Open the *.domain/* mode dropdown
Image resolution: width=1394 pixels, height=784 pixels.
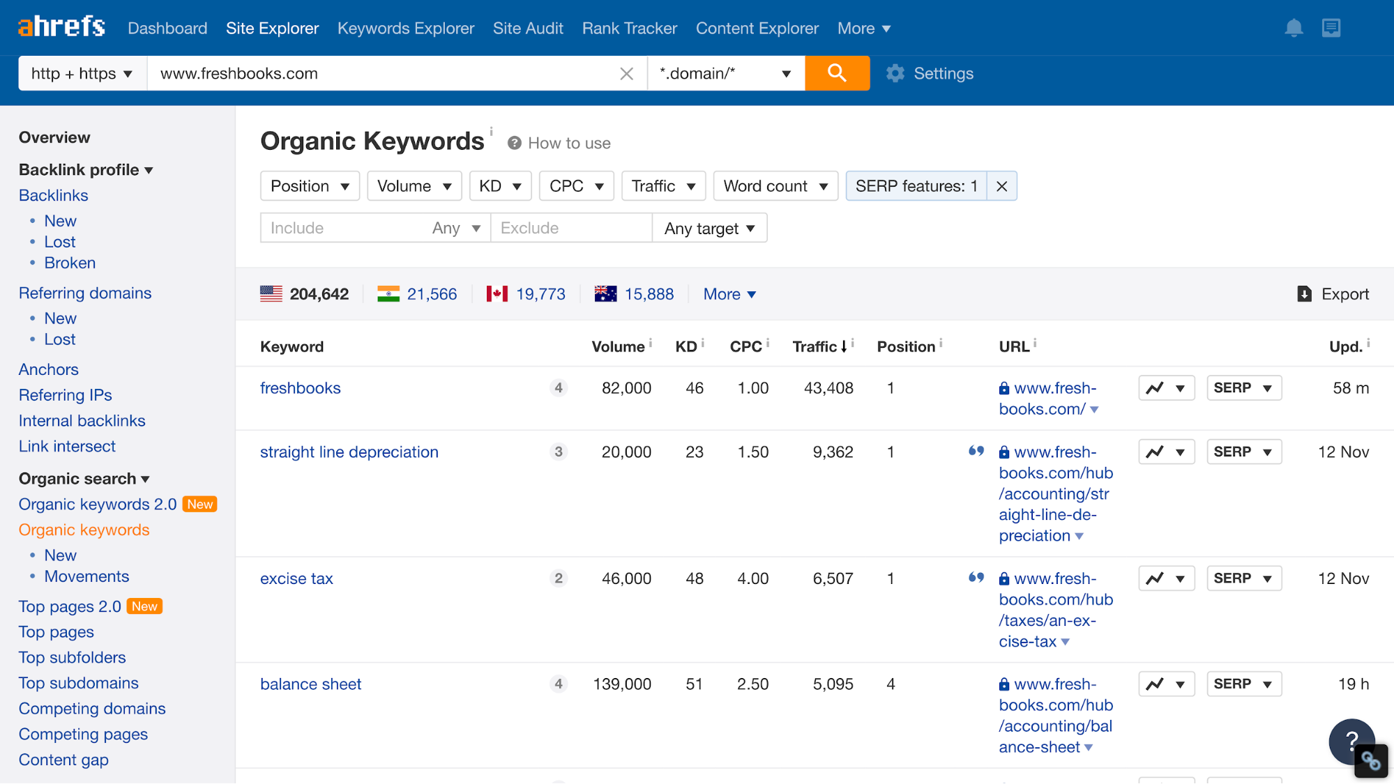coord(726,73)
